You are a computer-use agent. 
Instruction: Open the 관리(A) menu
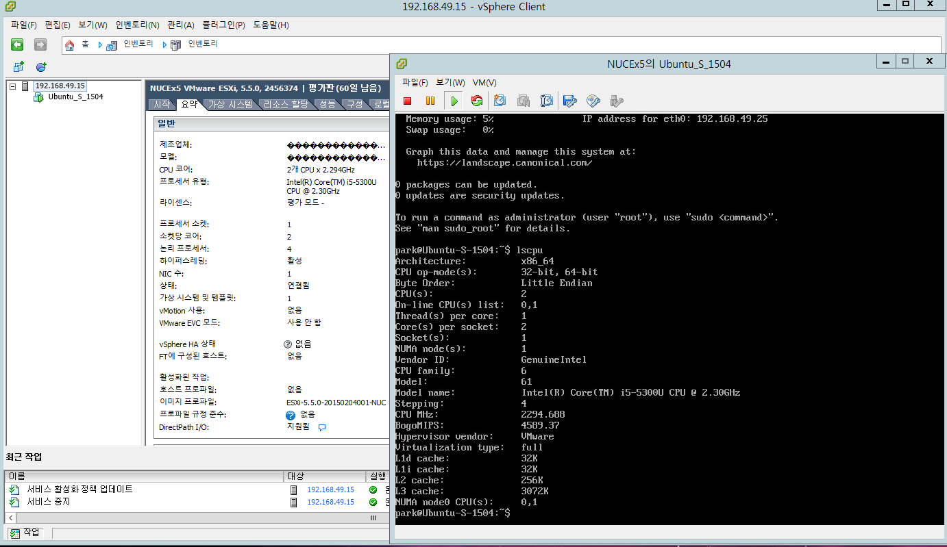181,25
